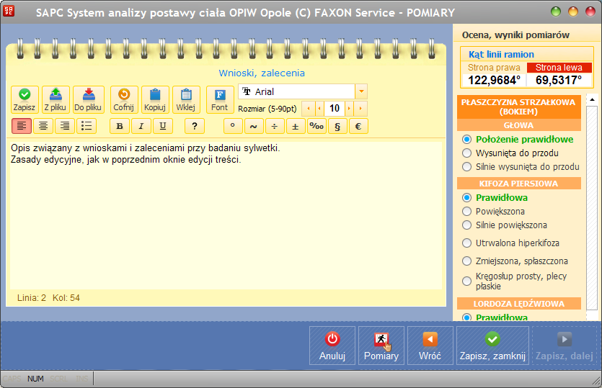Choose 'Utrwalona hiperkifoza' radio option
This screenshot has height=388, width=602.
pyautogui.click(x=467, y=243)
